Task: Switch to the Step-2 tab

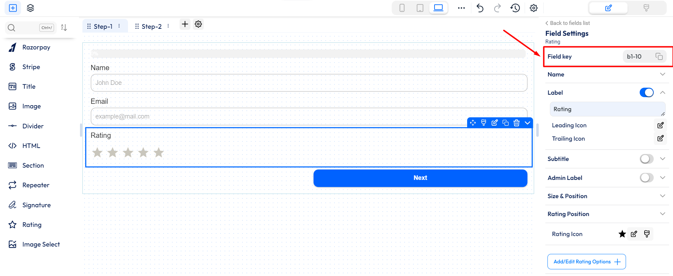Action: point(152,26)
